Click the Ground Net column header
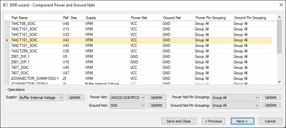 pyautogui.click(x=178, y=18)
